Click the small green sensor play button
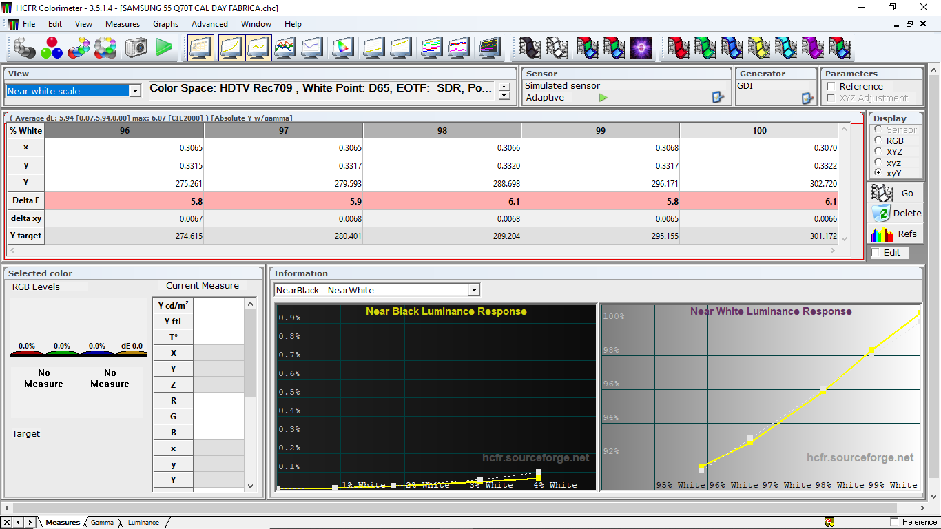Screen dimensions: 941x529 (603, 98)
